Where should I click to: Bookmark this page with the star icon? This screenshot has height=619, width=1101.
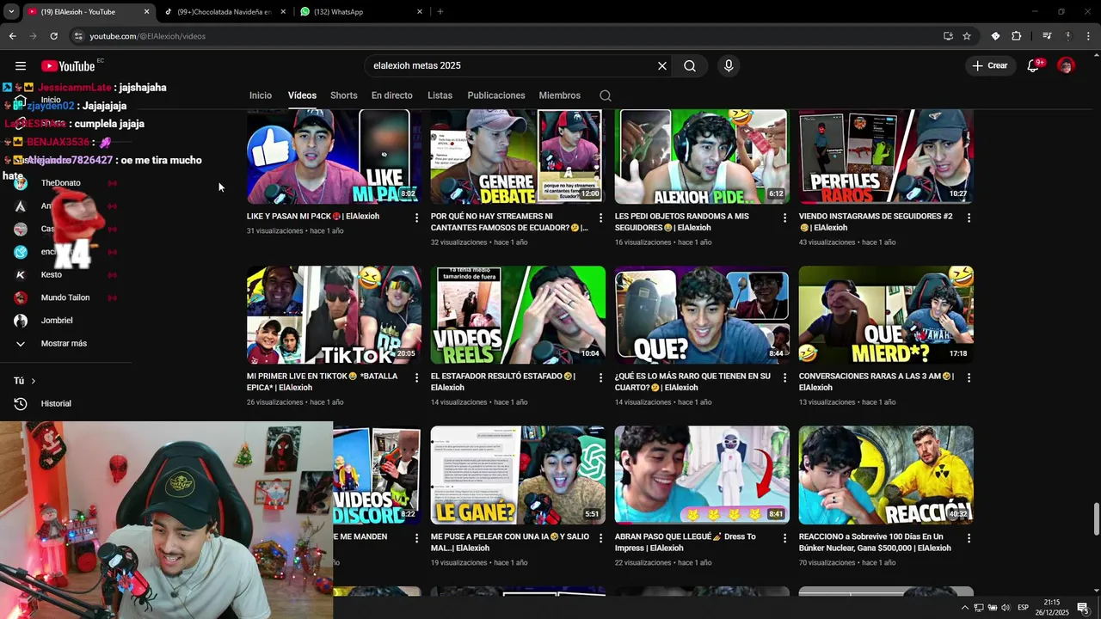pyautogui.click(x=967, y=36)
